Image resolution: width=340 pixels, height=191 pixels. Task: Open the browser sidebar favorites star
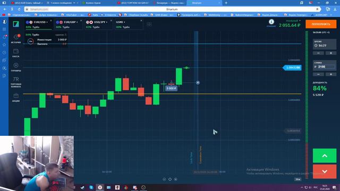point(4,45)
